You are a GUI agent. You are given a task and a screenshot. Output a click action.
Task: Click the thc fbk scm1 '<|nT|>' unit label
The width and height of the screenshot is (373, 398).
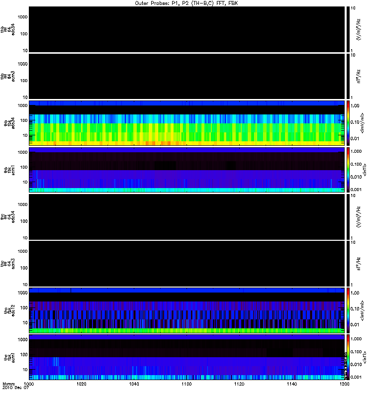[365, 357]
